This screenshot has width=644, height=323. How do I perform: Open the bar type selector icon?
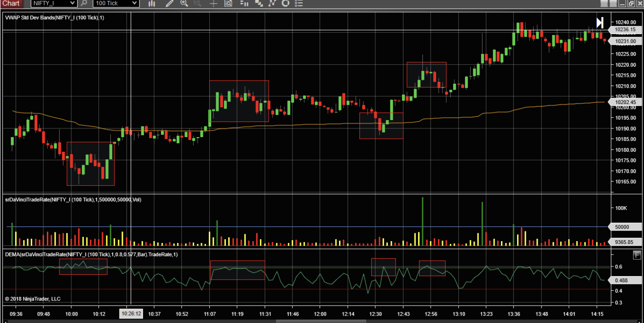[152, 3]
